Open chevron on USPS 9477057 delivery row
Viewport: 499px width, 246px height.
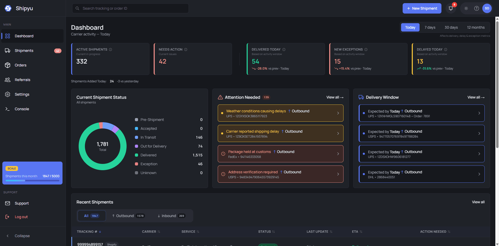[479, 133]
